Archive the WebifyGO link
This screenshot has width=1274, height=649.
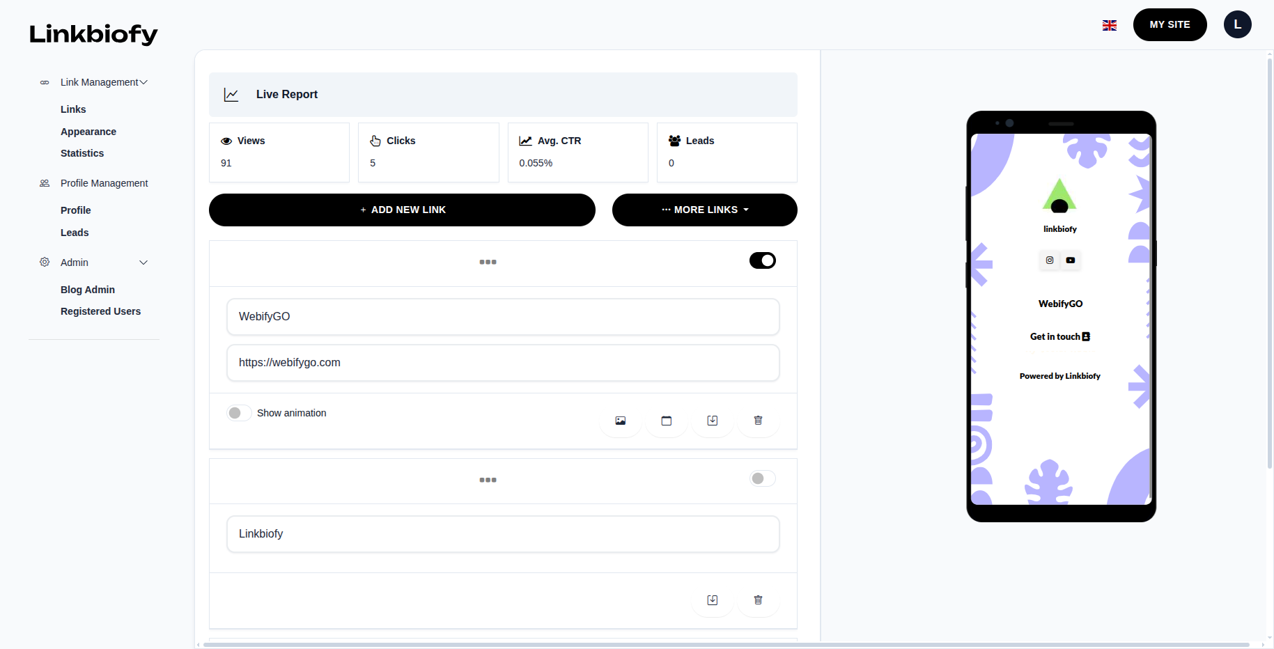pyautogui.click(x=713, y=421)
